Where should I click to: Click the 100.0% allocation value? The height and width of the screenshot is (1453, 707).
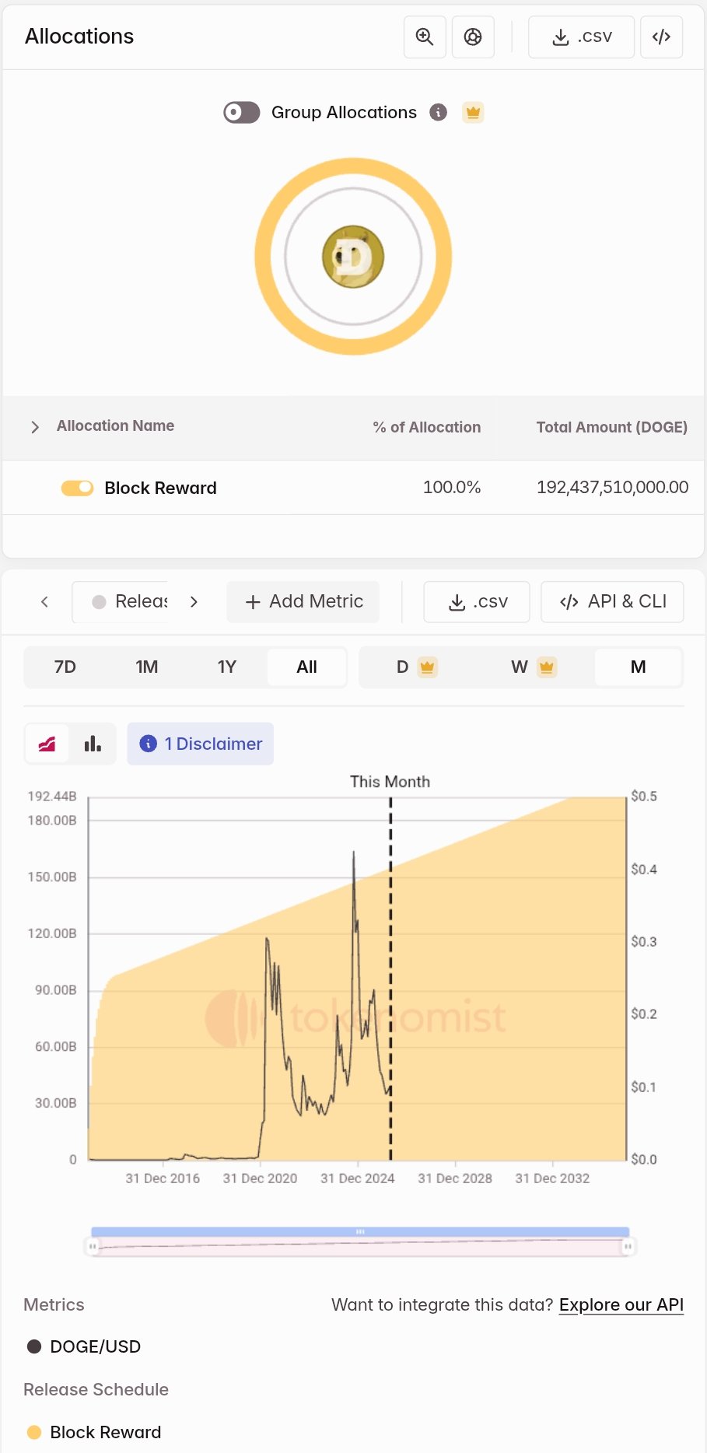[452, 487]
